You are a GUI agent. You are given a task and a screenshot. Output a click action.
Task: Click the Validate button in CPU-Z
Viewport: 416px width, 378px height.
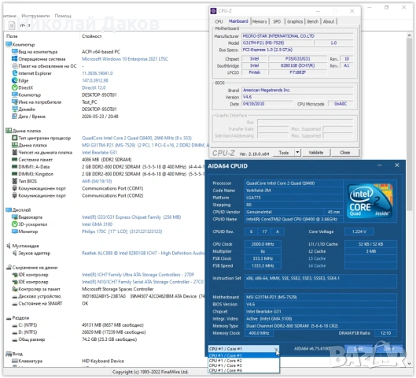315,153
